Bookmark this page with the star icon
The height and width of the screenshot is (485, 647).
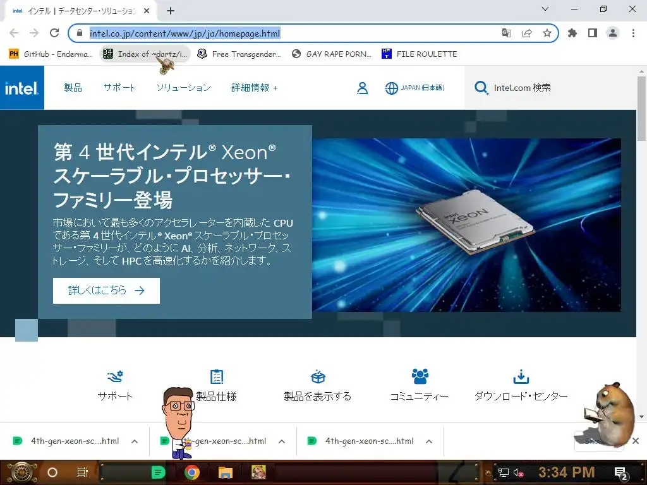tap(547, 33)
